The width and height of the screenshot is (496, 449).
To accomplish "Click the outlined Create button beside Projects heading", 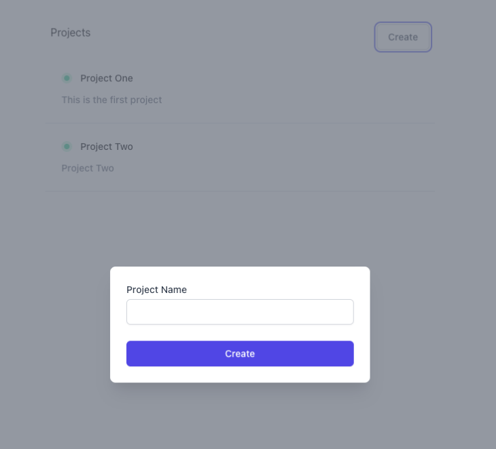I will pos(403,37).
